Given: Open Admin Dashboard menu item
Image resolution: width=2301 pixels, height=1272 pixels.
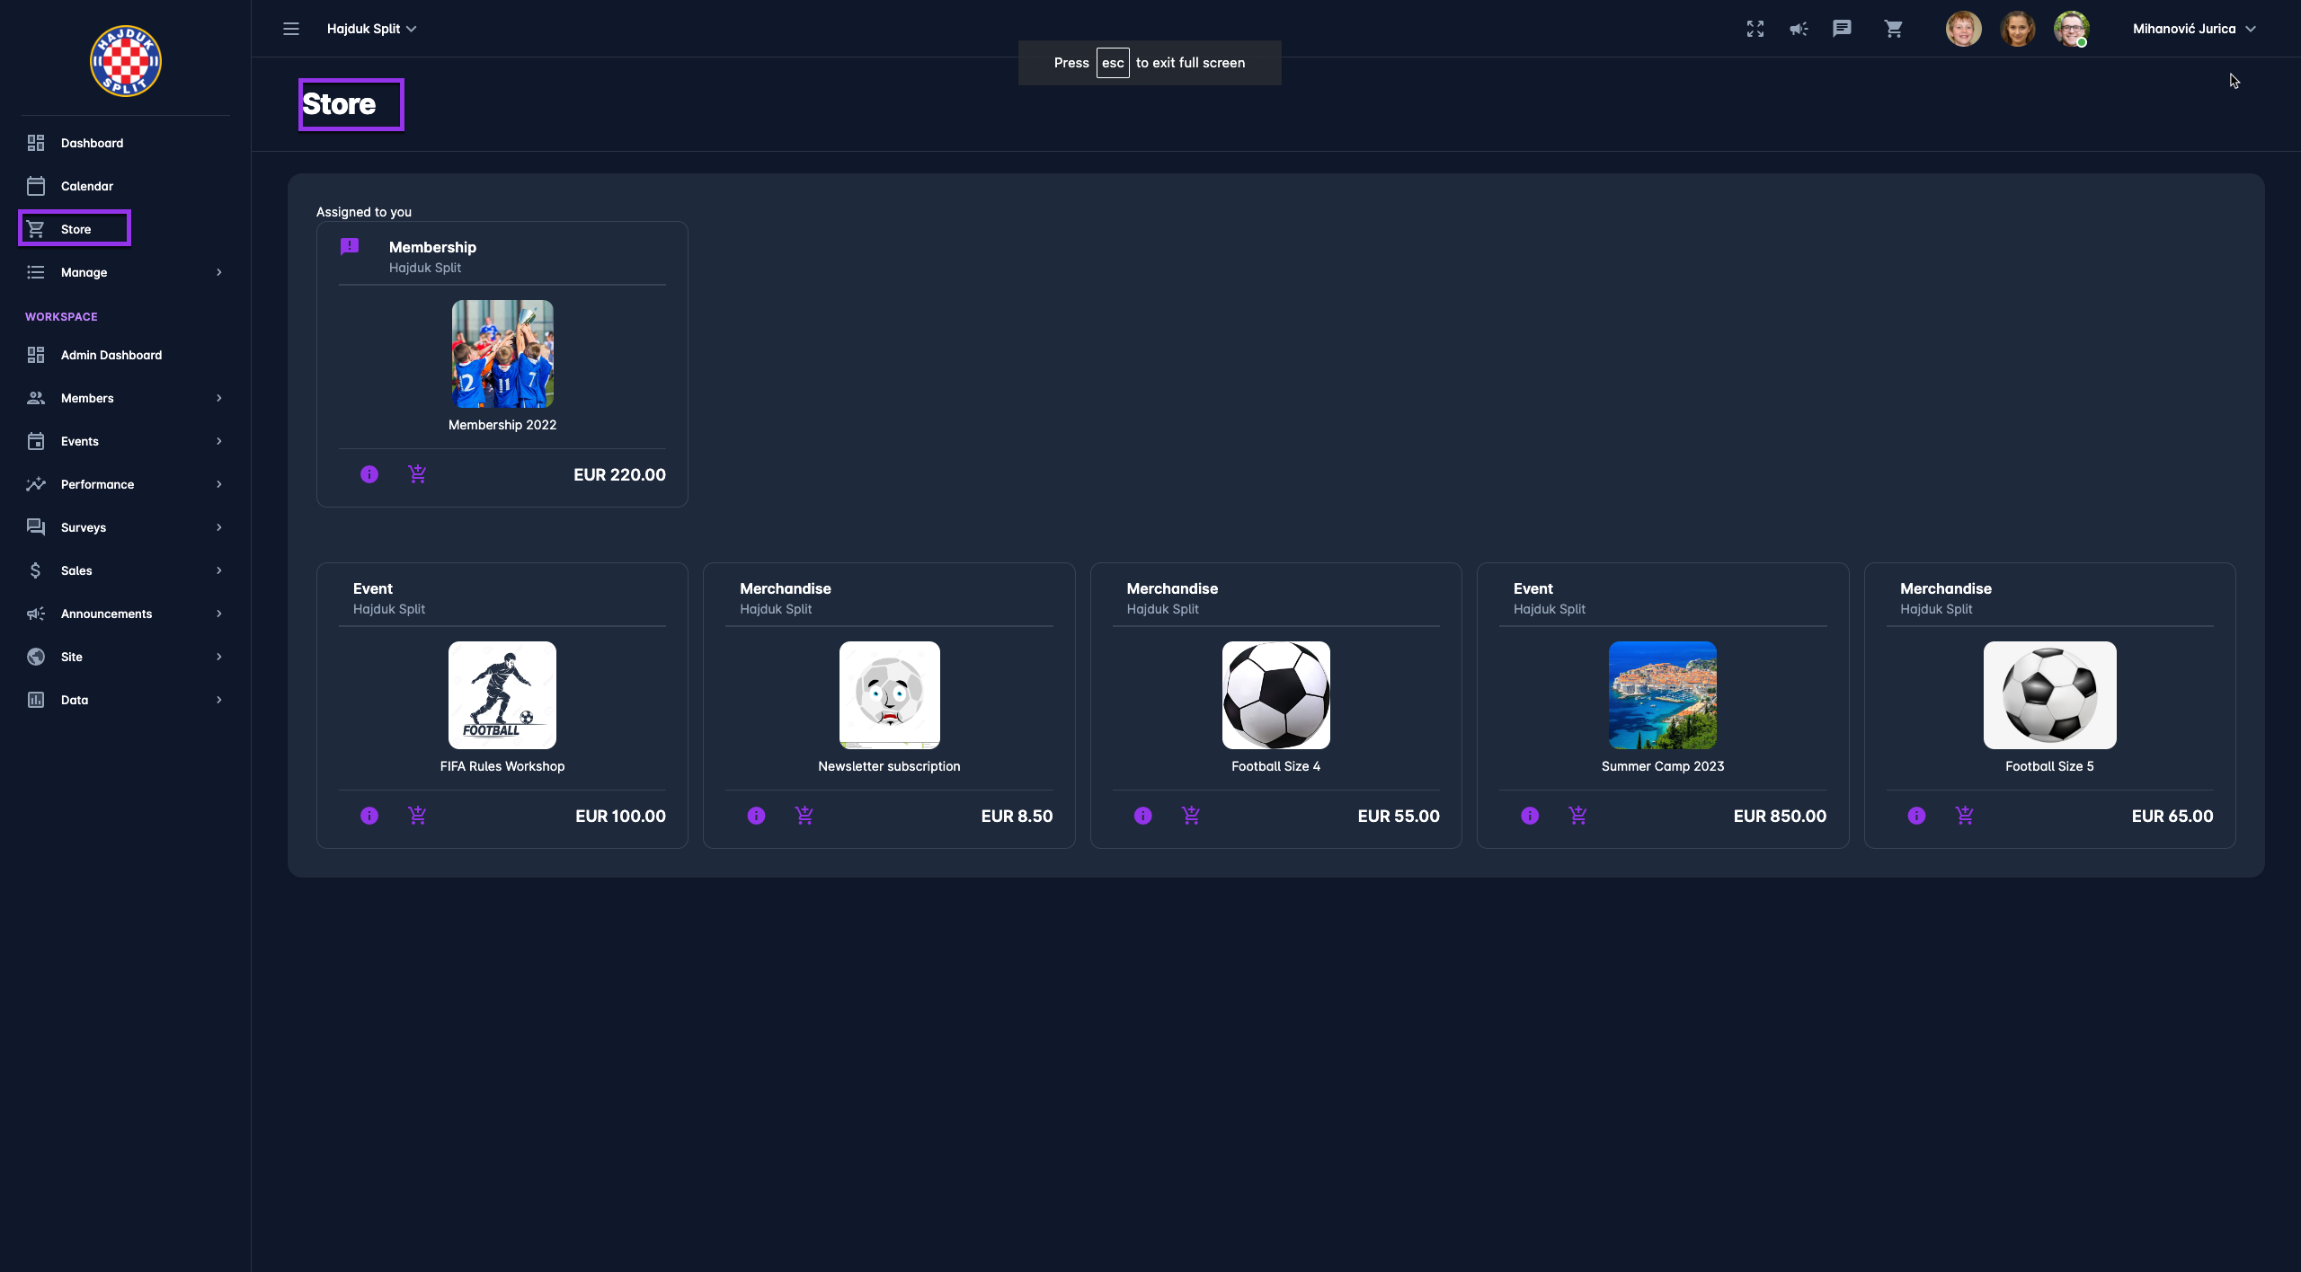Looking at the screenshot, I should [x=111, y=355].
